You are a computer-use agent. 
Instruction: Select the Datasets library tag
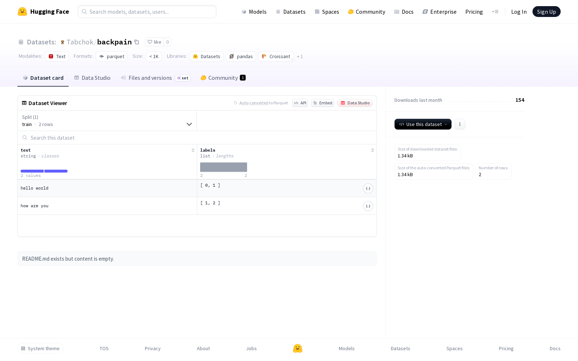tap(207, 56)
